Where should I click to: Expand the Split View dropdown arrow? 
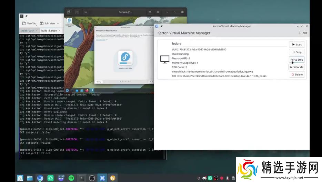58,23
